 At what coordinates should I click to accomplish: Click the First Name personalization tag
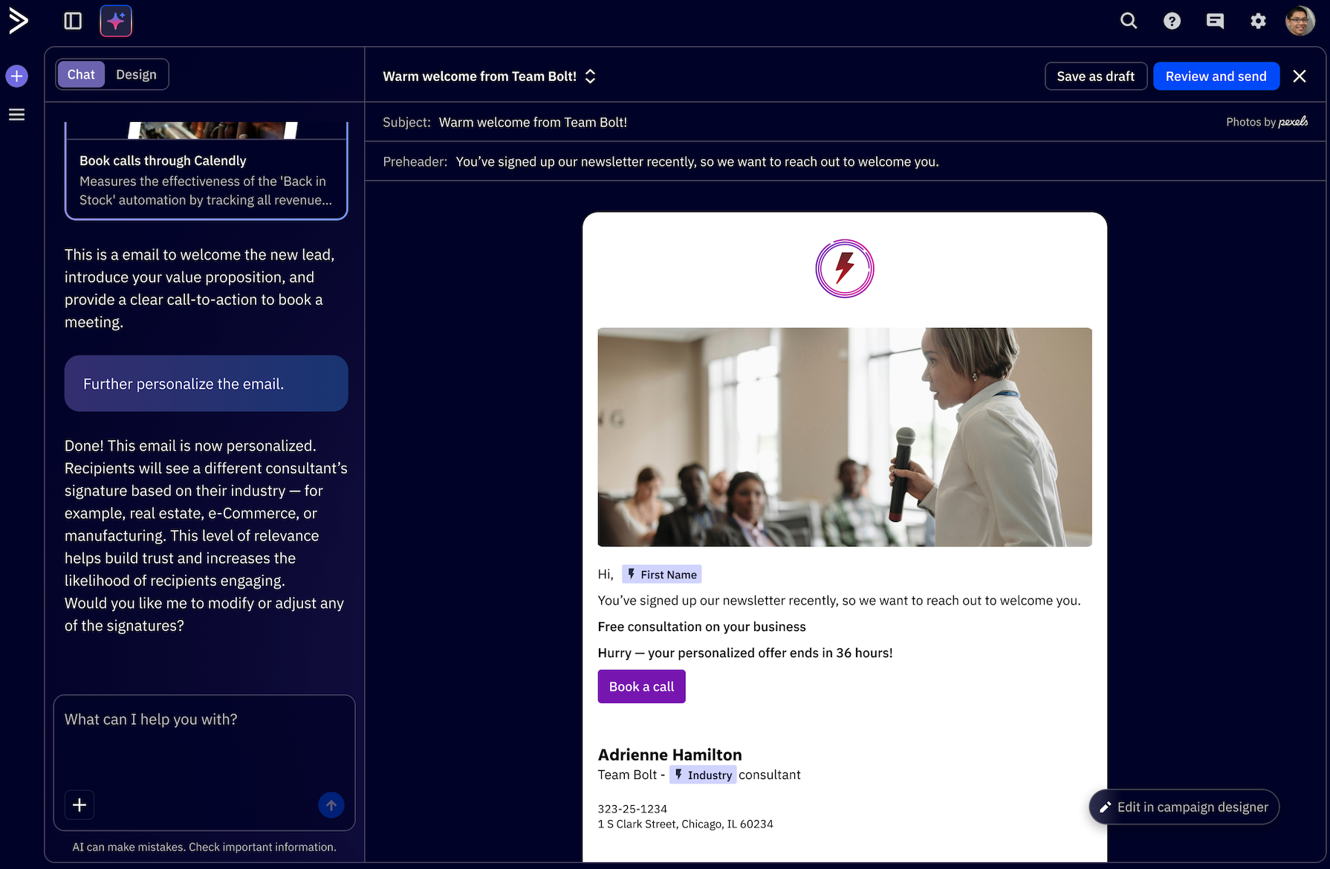pyautogui.click(x=661, y=574)
